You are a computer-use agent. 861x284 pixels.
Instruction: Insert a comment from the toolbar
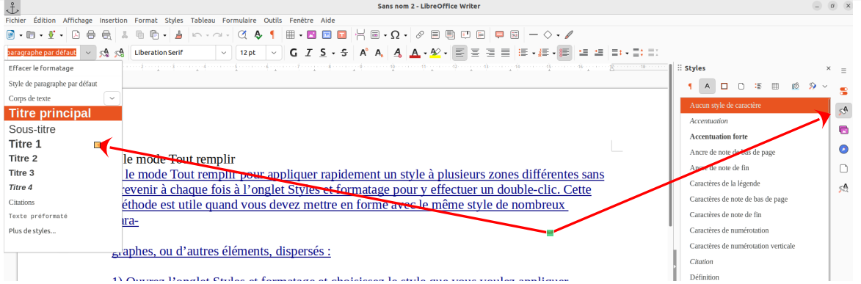tap(499, 34)
